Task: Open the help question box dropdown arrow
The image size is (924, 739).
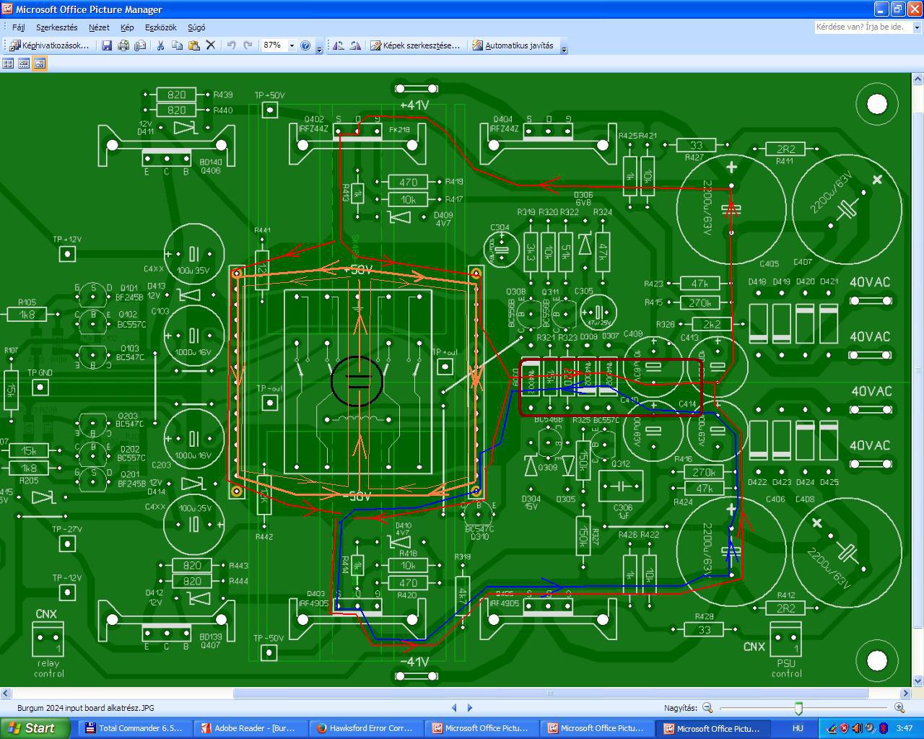Action: 917,27
